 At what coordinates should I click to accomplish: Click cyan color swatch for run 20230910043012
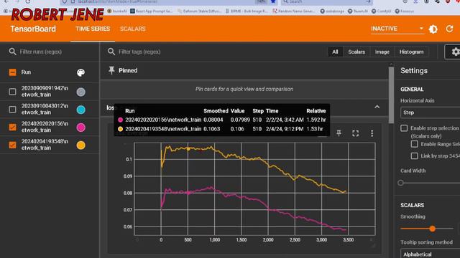tap(81, 110)
